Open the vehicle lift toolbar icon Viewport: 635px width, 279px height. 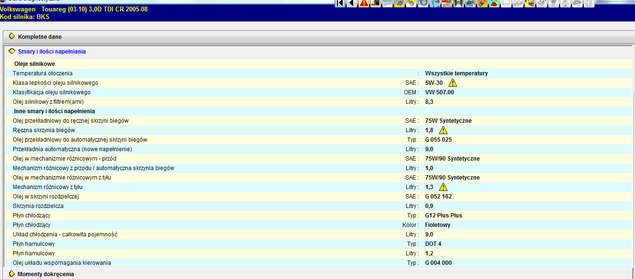(x=458, y=4)
